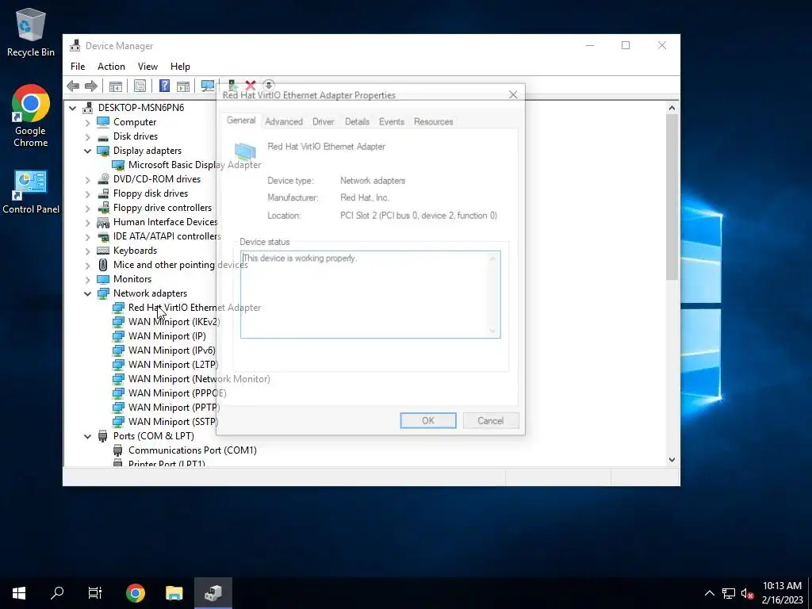Collapse the Ports (COM & LPT) category
The width and height of the screenshot is (812, 609).
pyautogui.click(x=87, y=436)
